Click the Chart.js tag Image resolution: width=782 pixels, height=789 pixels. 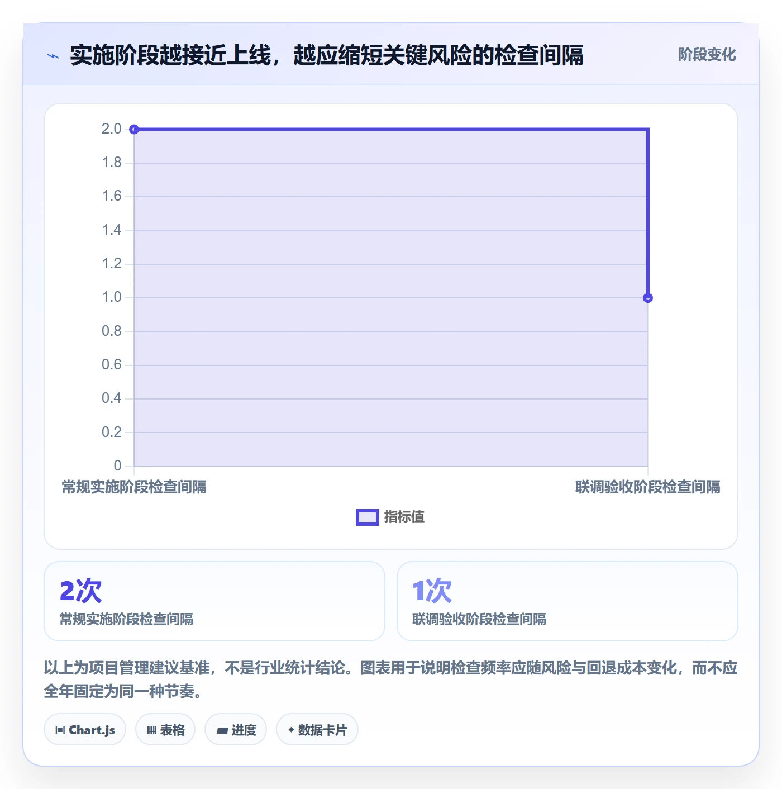(x=85, y=730)
